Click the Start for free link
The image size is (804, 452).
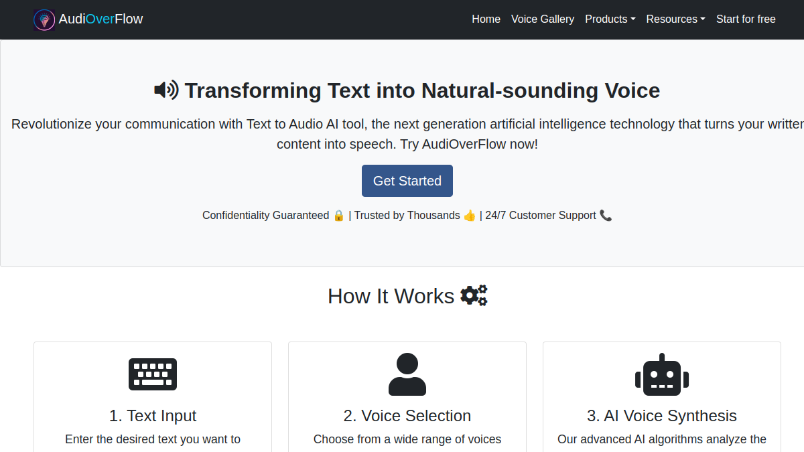[x=746, y=19]
